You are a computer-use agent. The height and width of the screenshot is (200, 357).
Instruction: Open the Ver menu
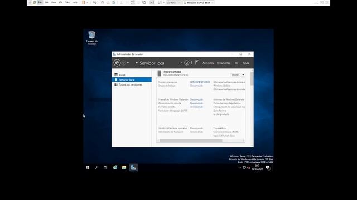click(x=236, y=63)
